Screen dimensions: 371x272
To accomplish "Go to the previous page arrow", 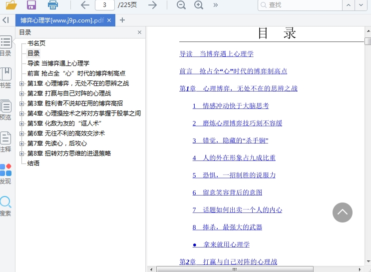I will 85,5.
